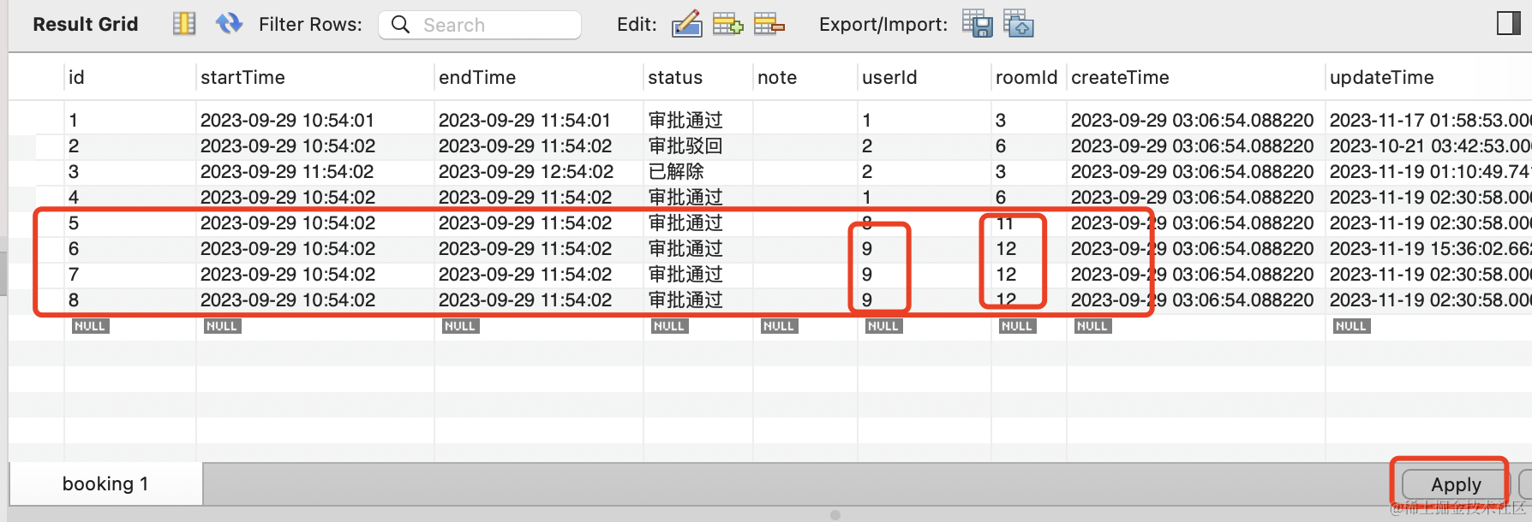Switch to the booking 1 tab
This screenshot has height=522, width=1532.
point(105,484)
